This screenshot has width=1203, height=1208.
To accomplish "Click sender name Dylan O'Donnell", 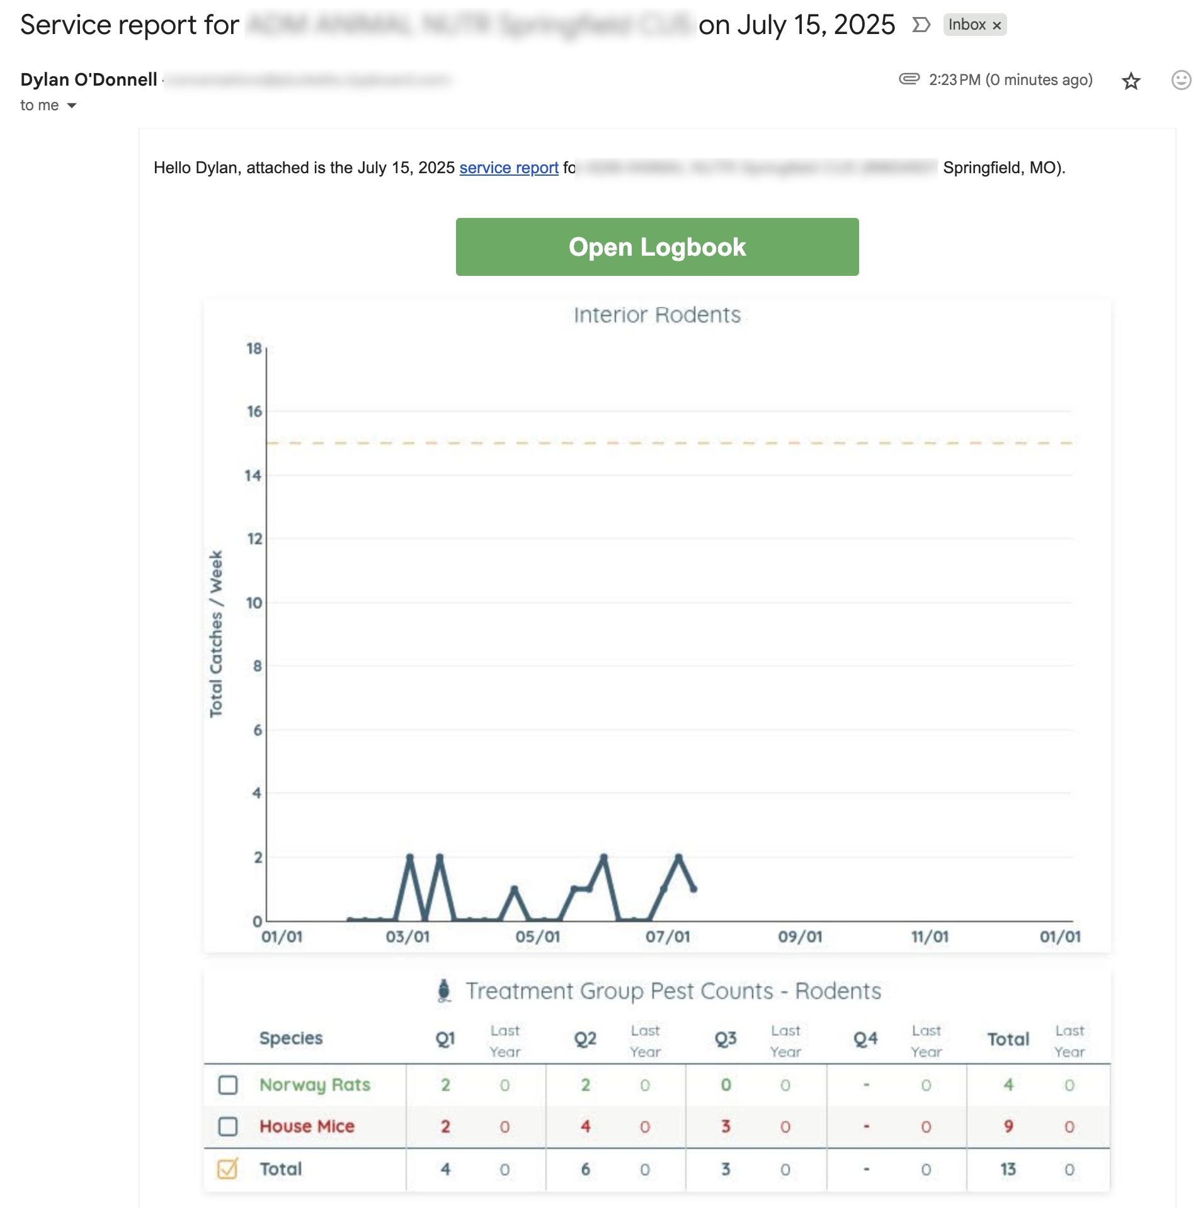I will 89,79.
